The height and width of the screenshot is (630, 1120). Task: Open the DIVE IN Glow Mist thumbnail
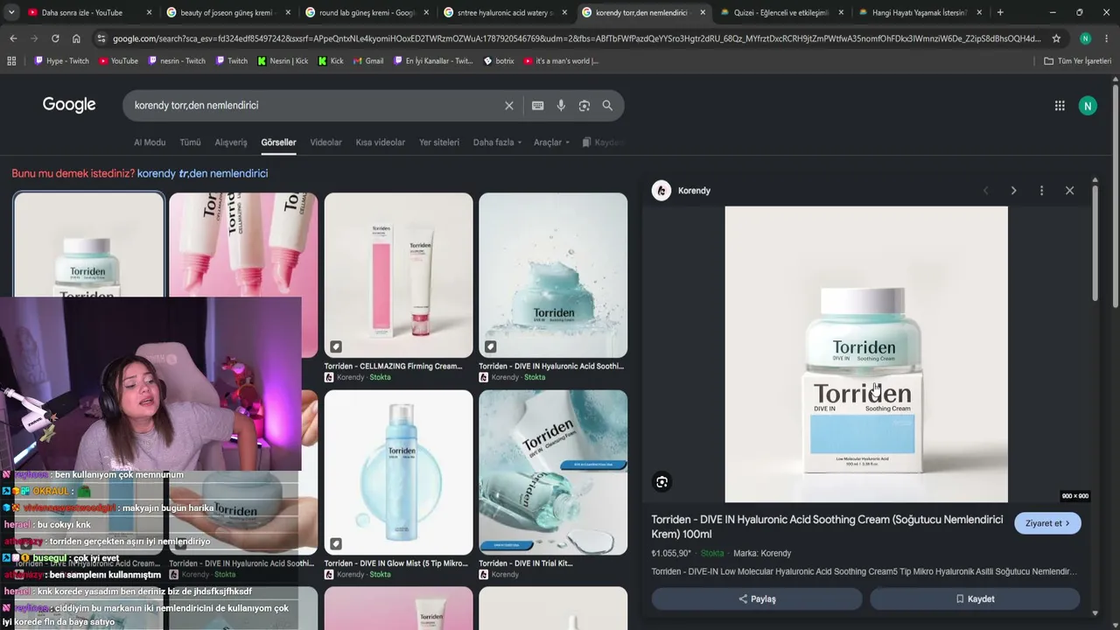coord(398,472)
